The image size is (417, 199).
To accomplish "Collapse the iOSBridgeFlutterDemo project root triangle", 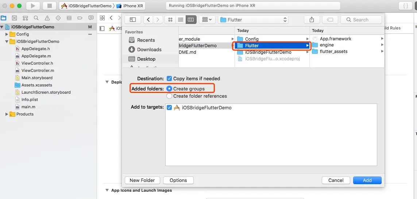I will (x=2, y=27).
